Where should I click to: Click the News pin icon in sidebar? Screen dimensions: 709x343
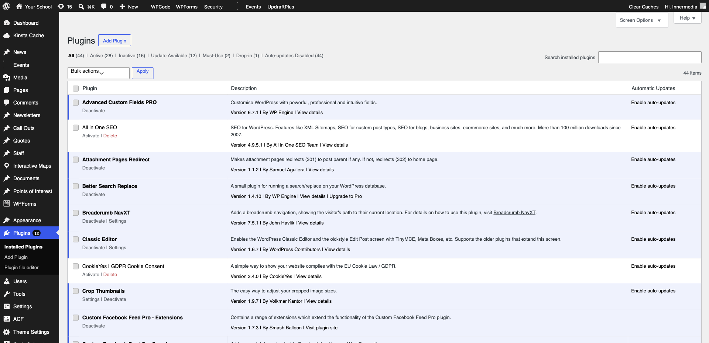coord(7,52)
